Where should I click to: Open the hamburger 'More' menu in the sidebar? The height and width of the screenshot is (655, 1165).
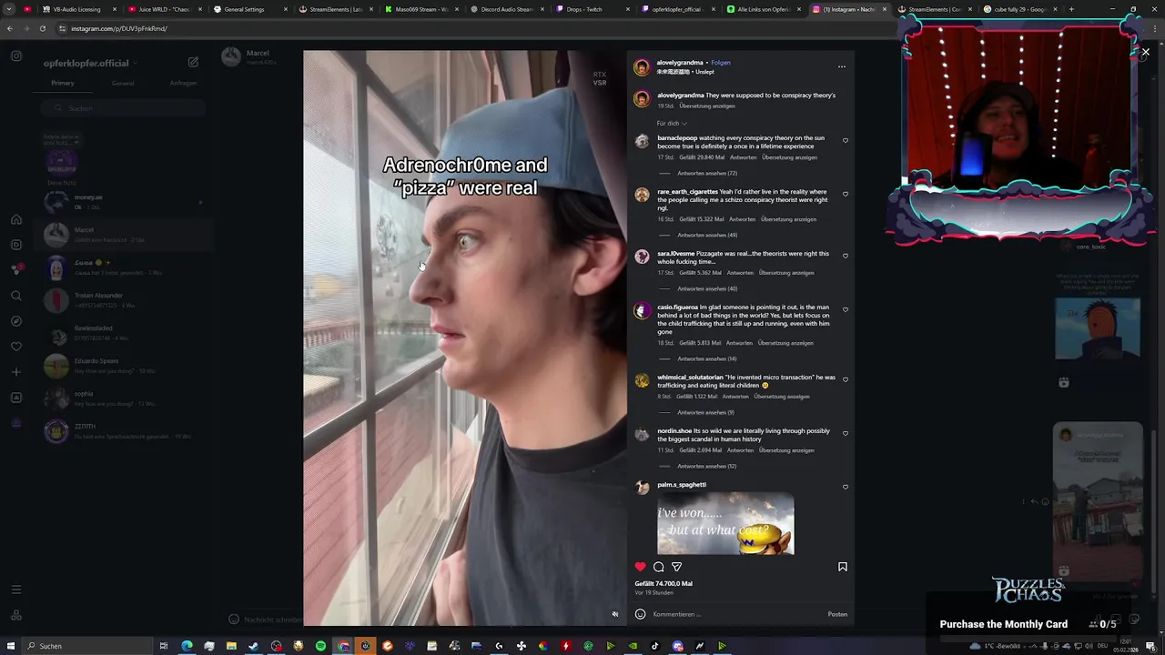pos(16,589)
